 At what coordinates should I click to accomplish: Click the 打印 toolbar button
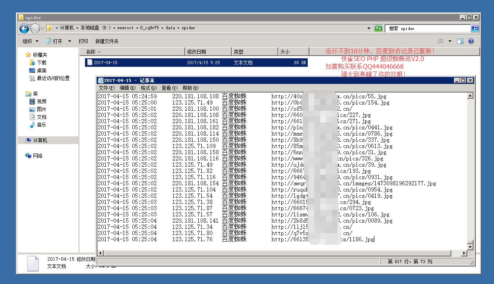click(x=83, y=41)
